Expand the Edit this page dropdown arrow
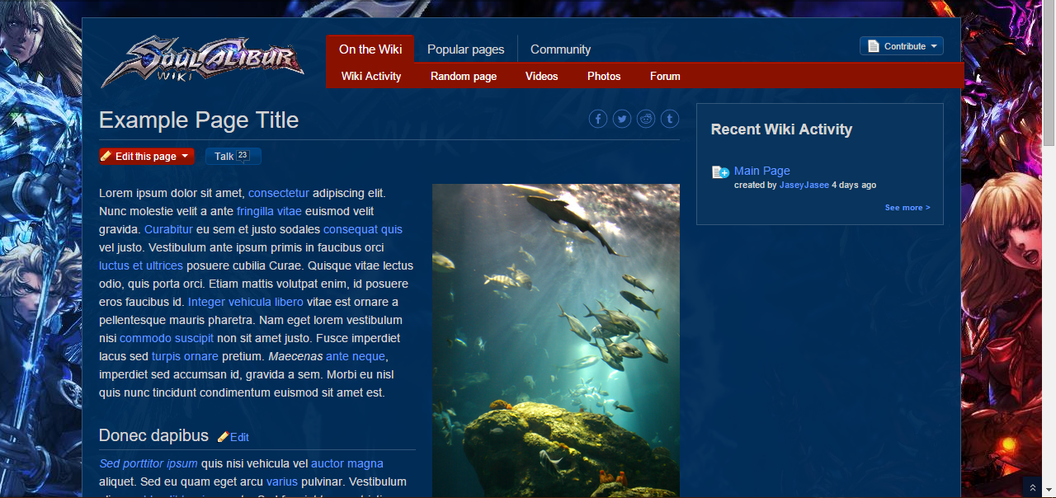This screenshot has height=498, width=1056. click(x=186, y=157)
